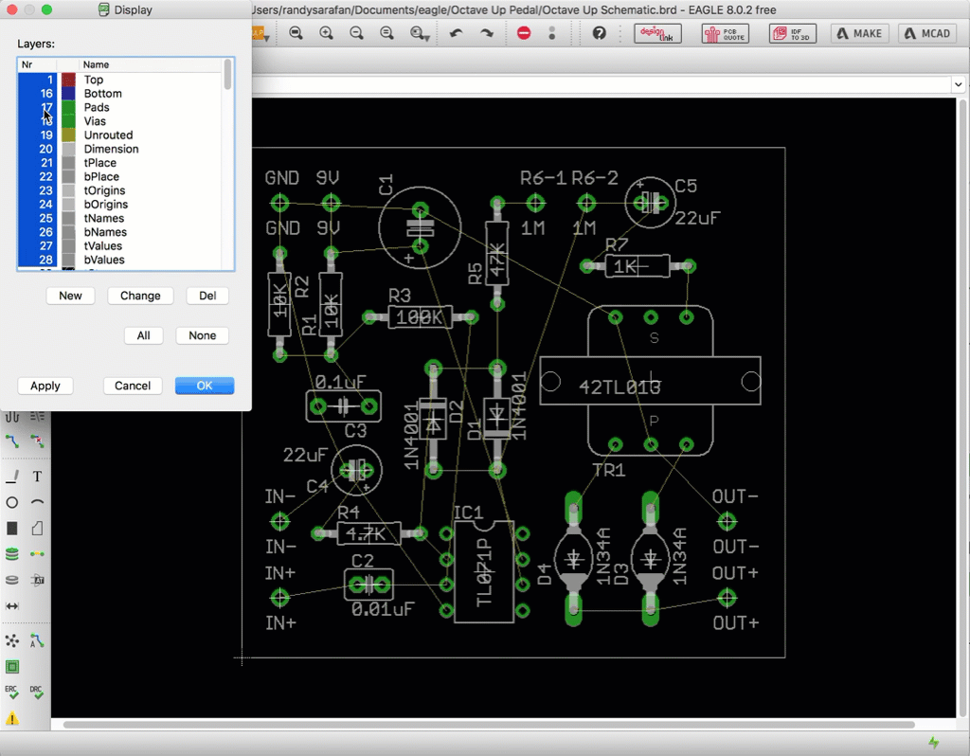970x756 pixels.
Task: Toggle the Vias layer row
Action: (119, 121)
